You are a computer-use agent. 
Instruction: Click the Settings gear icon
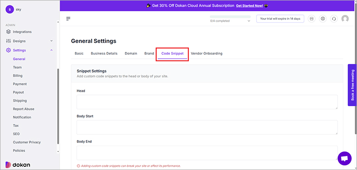[9, 50]
